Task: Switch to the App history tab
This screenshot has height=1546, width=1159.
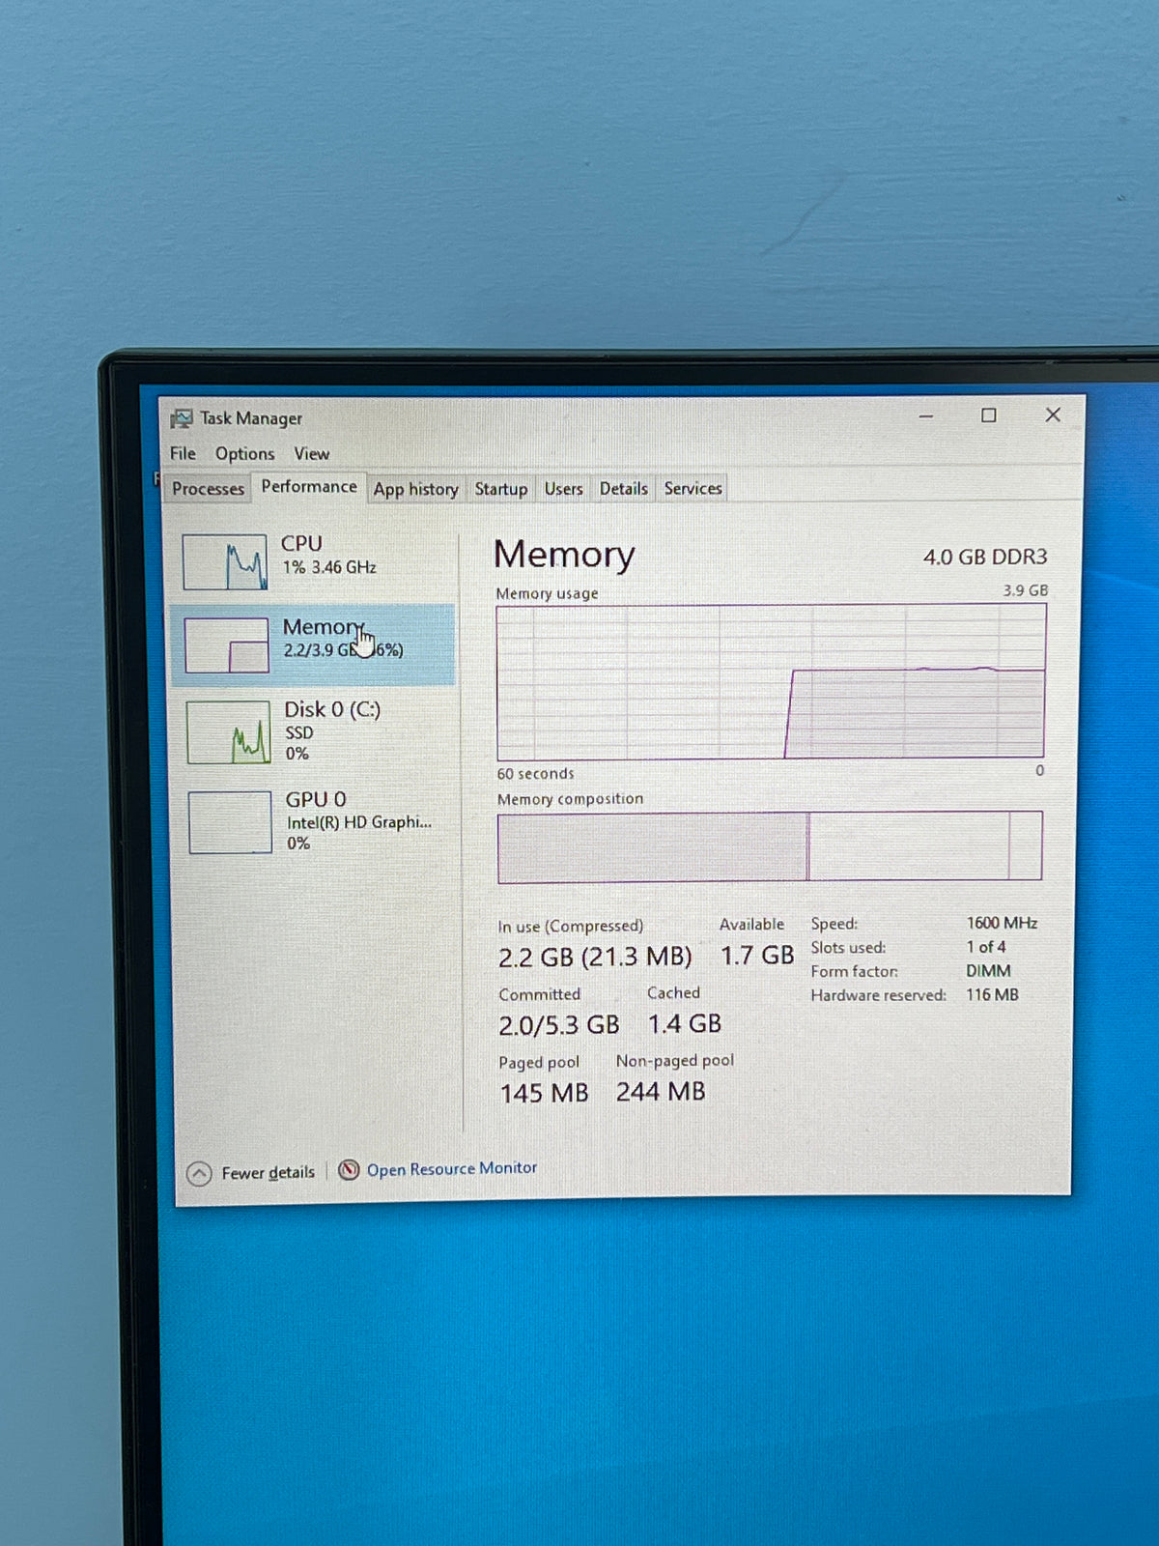Action: coord(415,489)
